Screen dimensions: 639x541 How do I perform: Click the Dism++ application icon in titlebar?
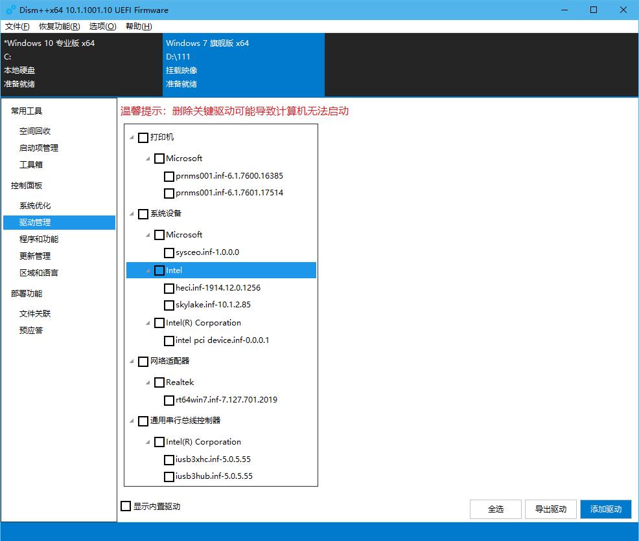point(9,10)
